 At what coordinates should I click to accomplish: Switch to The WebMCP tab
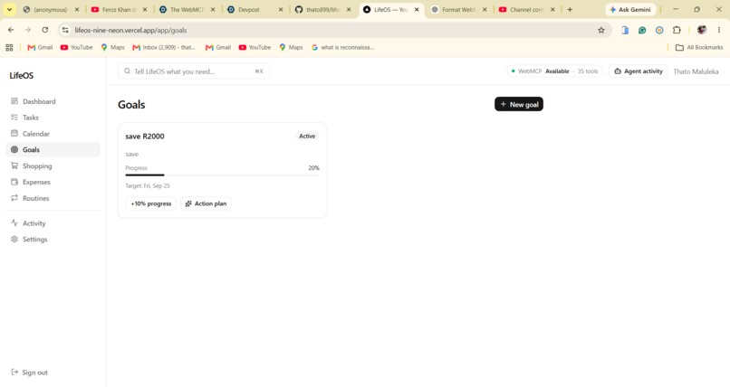pyautogui.click(x=187, y=9)
